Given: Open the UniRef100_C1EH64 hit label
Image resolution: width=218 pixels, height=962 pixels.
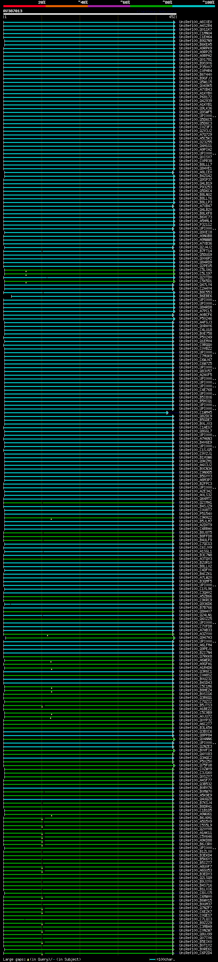Looking at the screenshot, I should [x=196, y=37].
